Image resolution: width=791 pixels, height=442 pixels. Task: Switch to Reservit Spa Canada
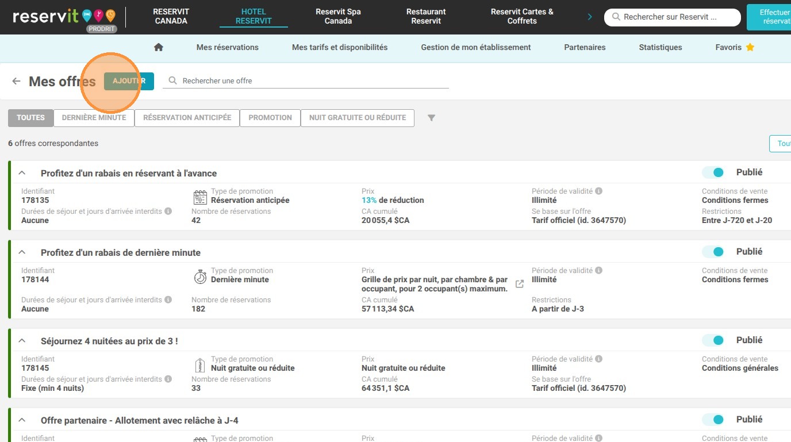[x=338, y=16]
